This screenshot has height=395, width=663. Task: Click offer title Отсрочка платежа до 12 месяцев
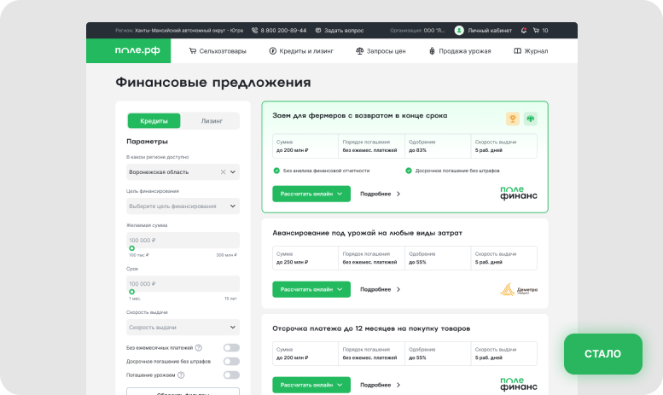point(371,328)
